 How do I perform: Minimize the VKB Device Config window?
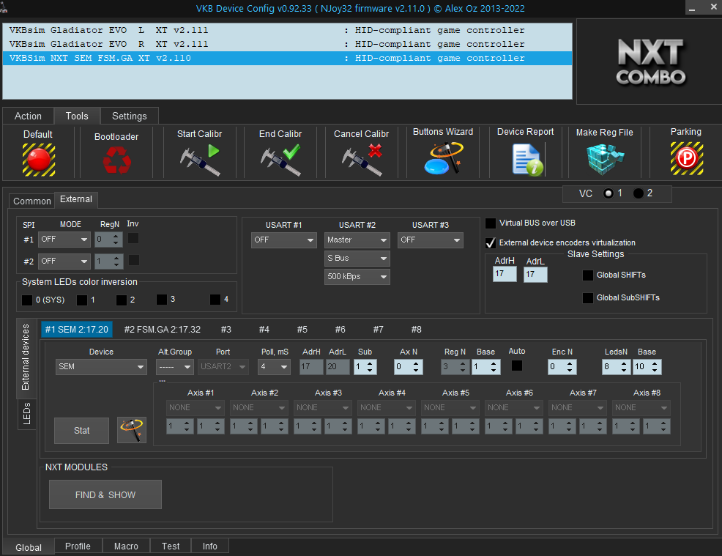pyautogui.click(x=691, y=8)
